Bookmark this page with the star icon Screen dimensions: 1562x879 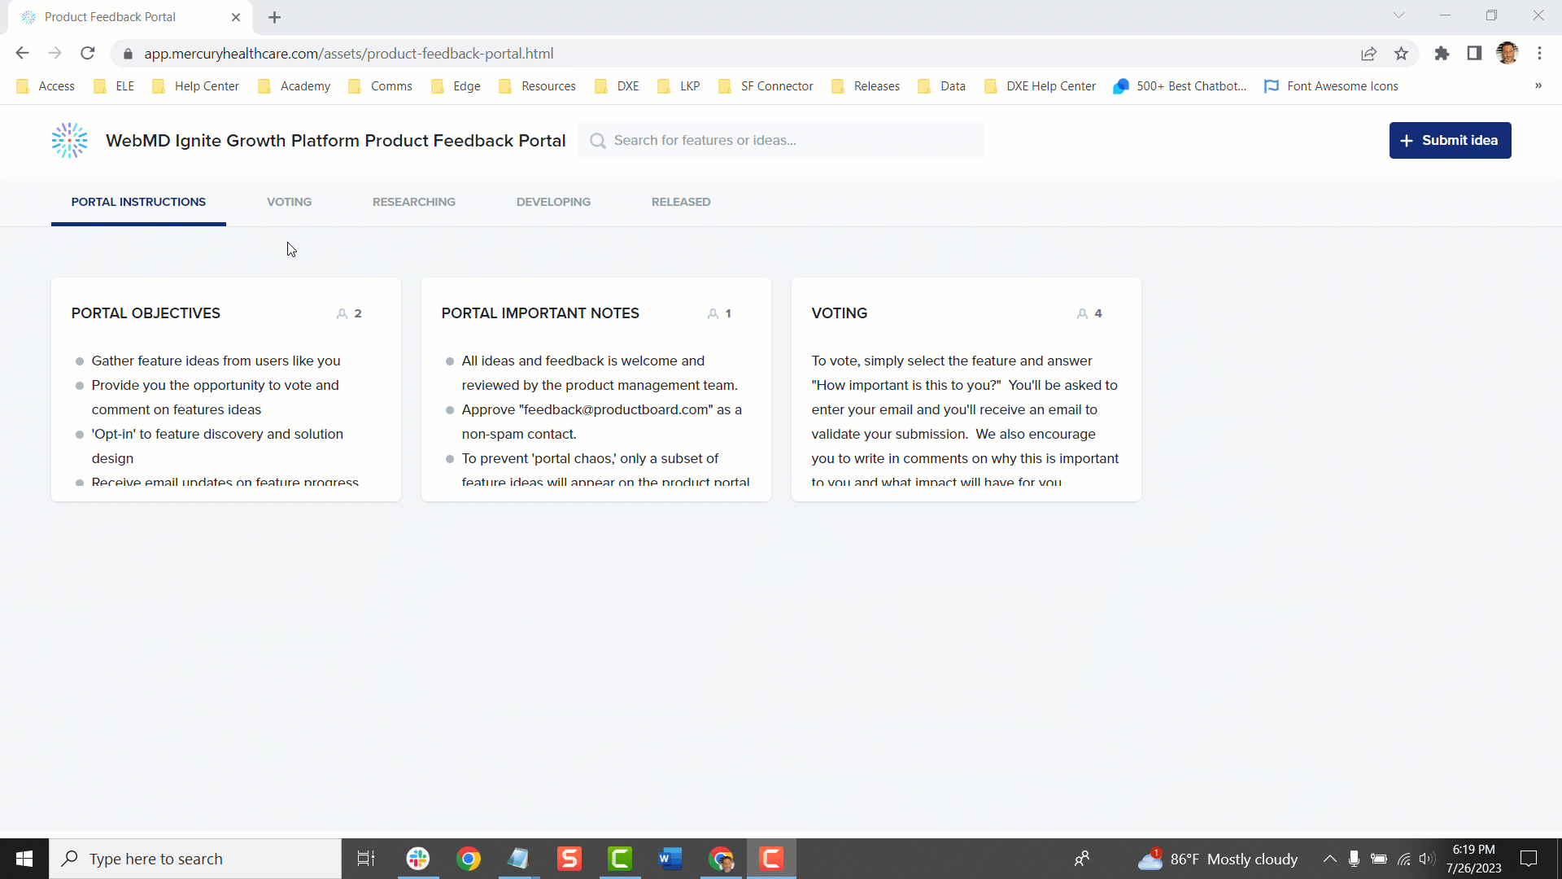(1401, 54)
